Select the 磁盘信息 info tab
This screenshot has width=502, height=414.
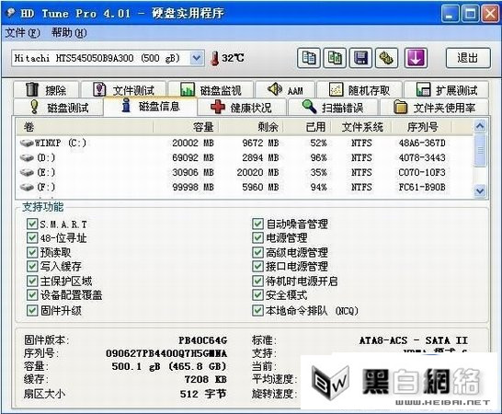tap(151, 107)
